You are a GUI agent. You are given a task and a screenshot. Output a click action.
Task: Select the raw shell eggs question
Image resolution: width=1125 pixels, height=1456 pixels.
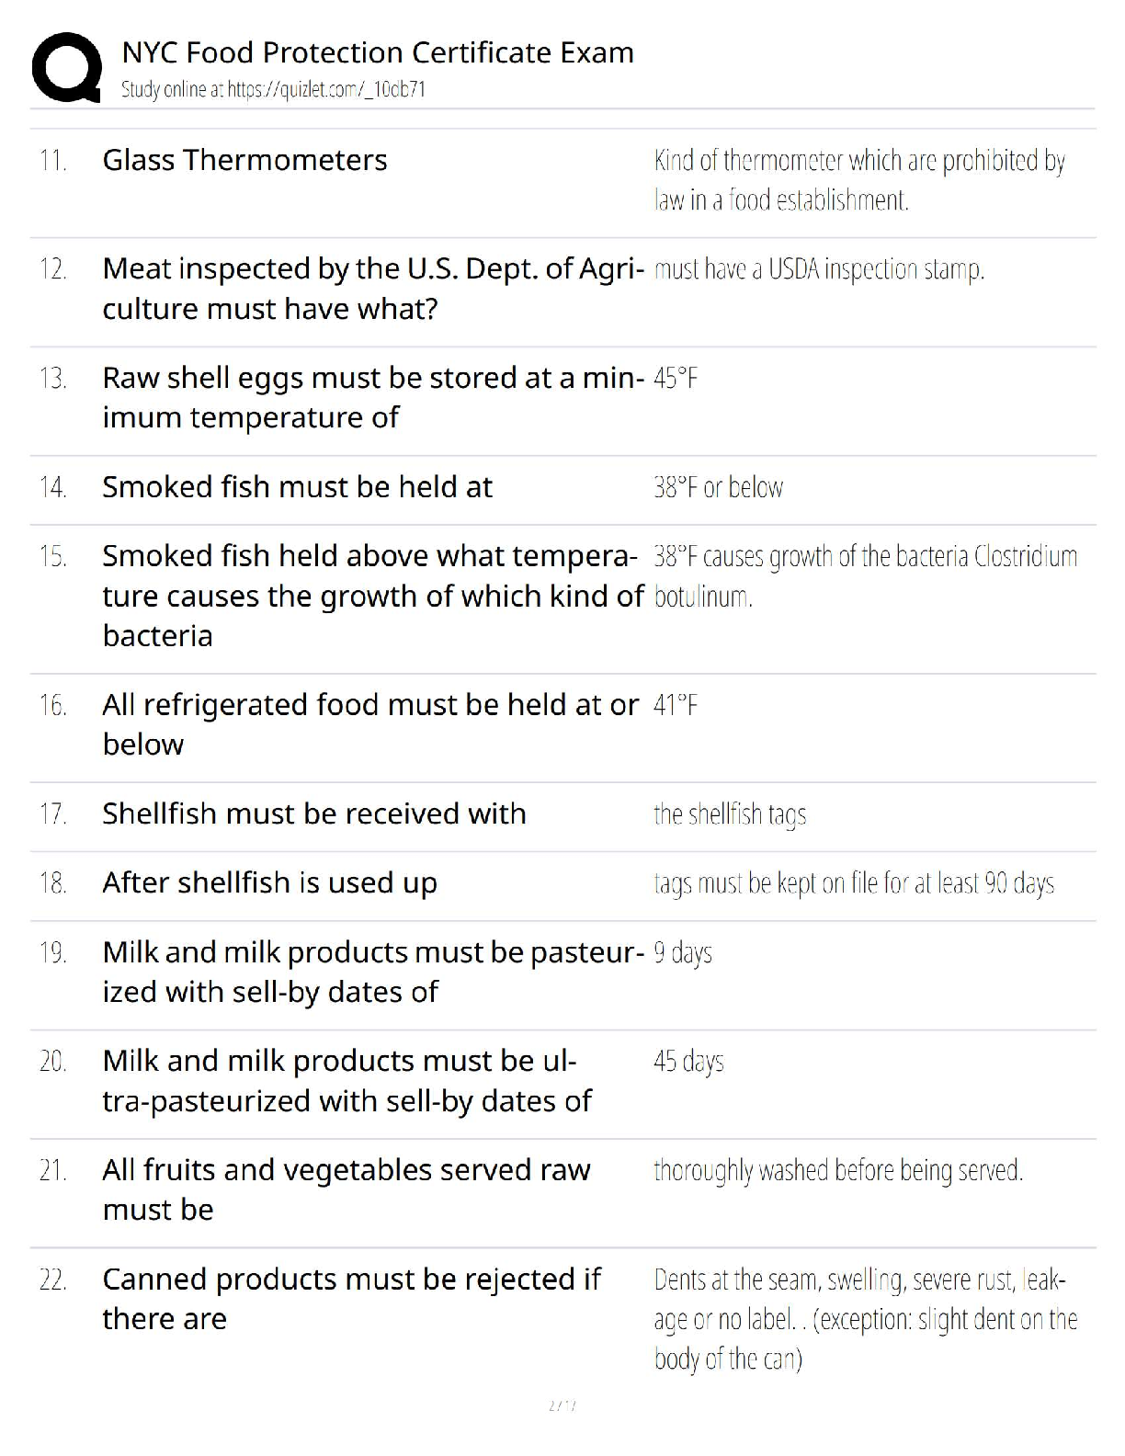(x=372, y=397)
